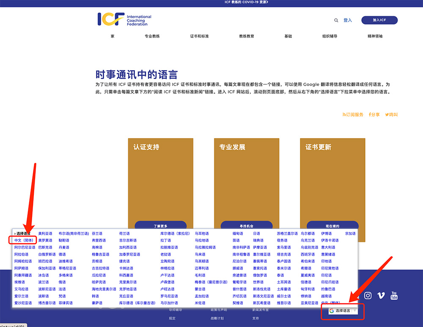
Task: Open search with the magnifier icon
Action: pos(336,20)
